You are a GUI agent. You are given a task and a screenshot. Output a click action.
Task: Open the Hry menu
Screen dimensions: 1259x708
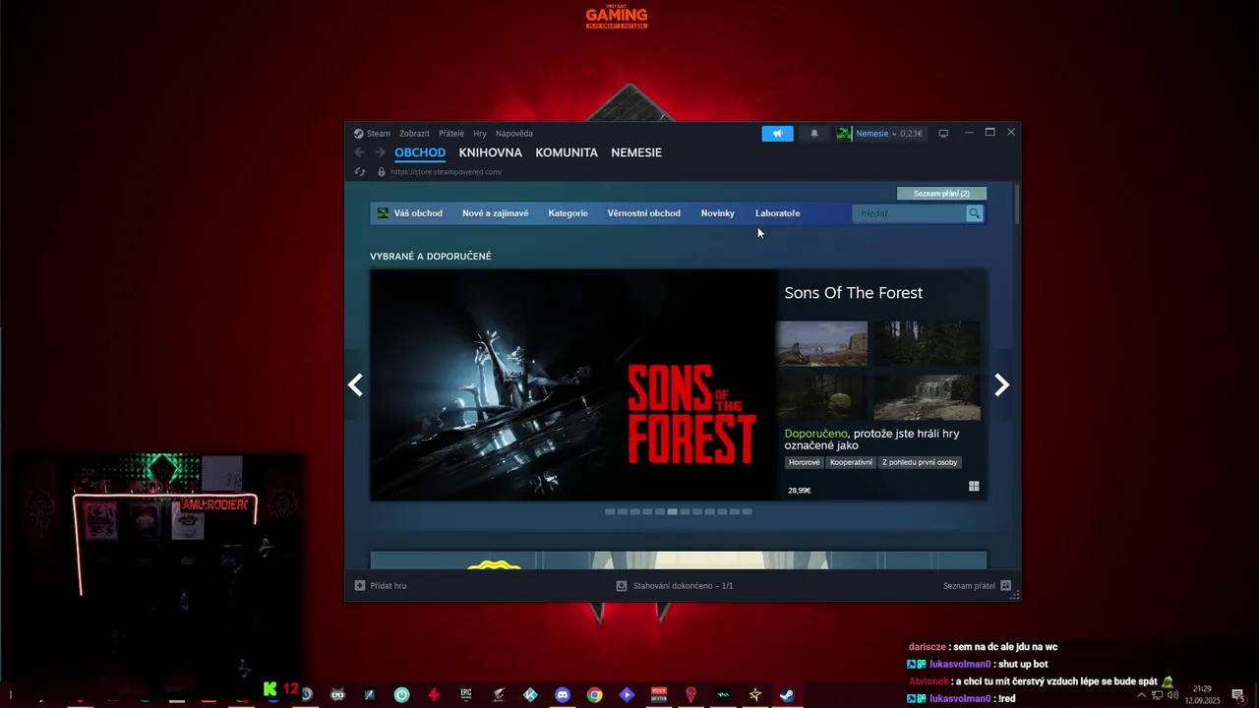point(480,134)
